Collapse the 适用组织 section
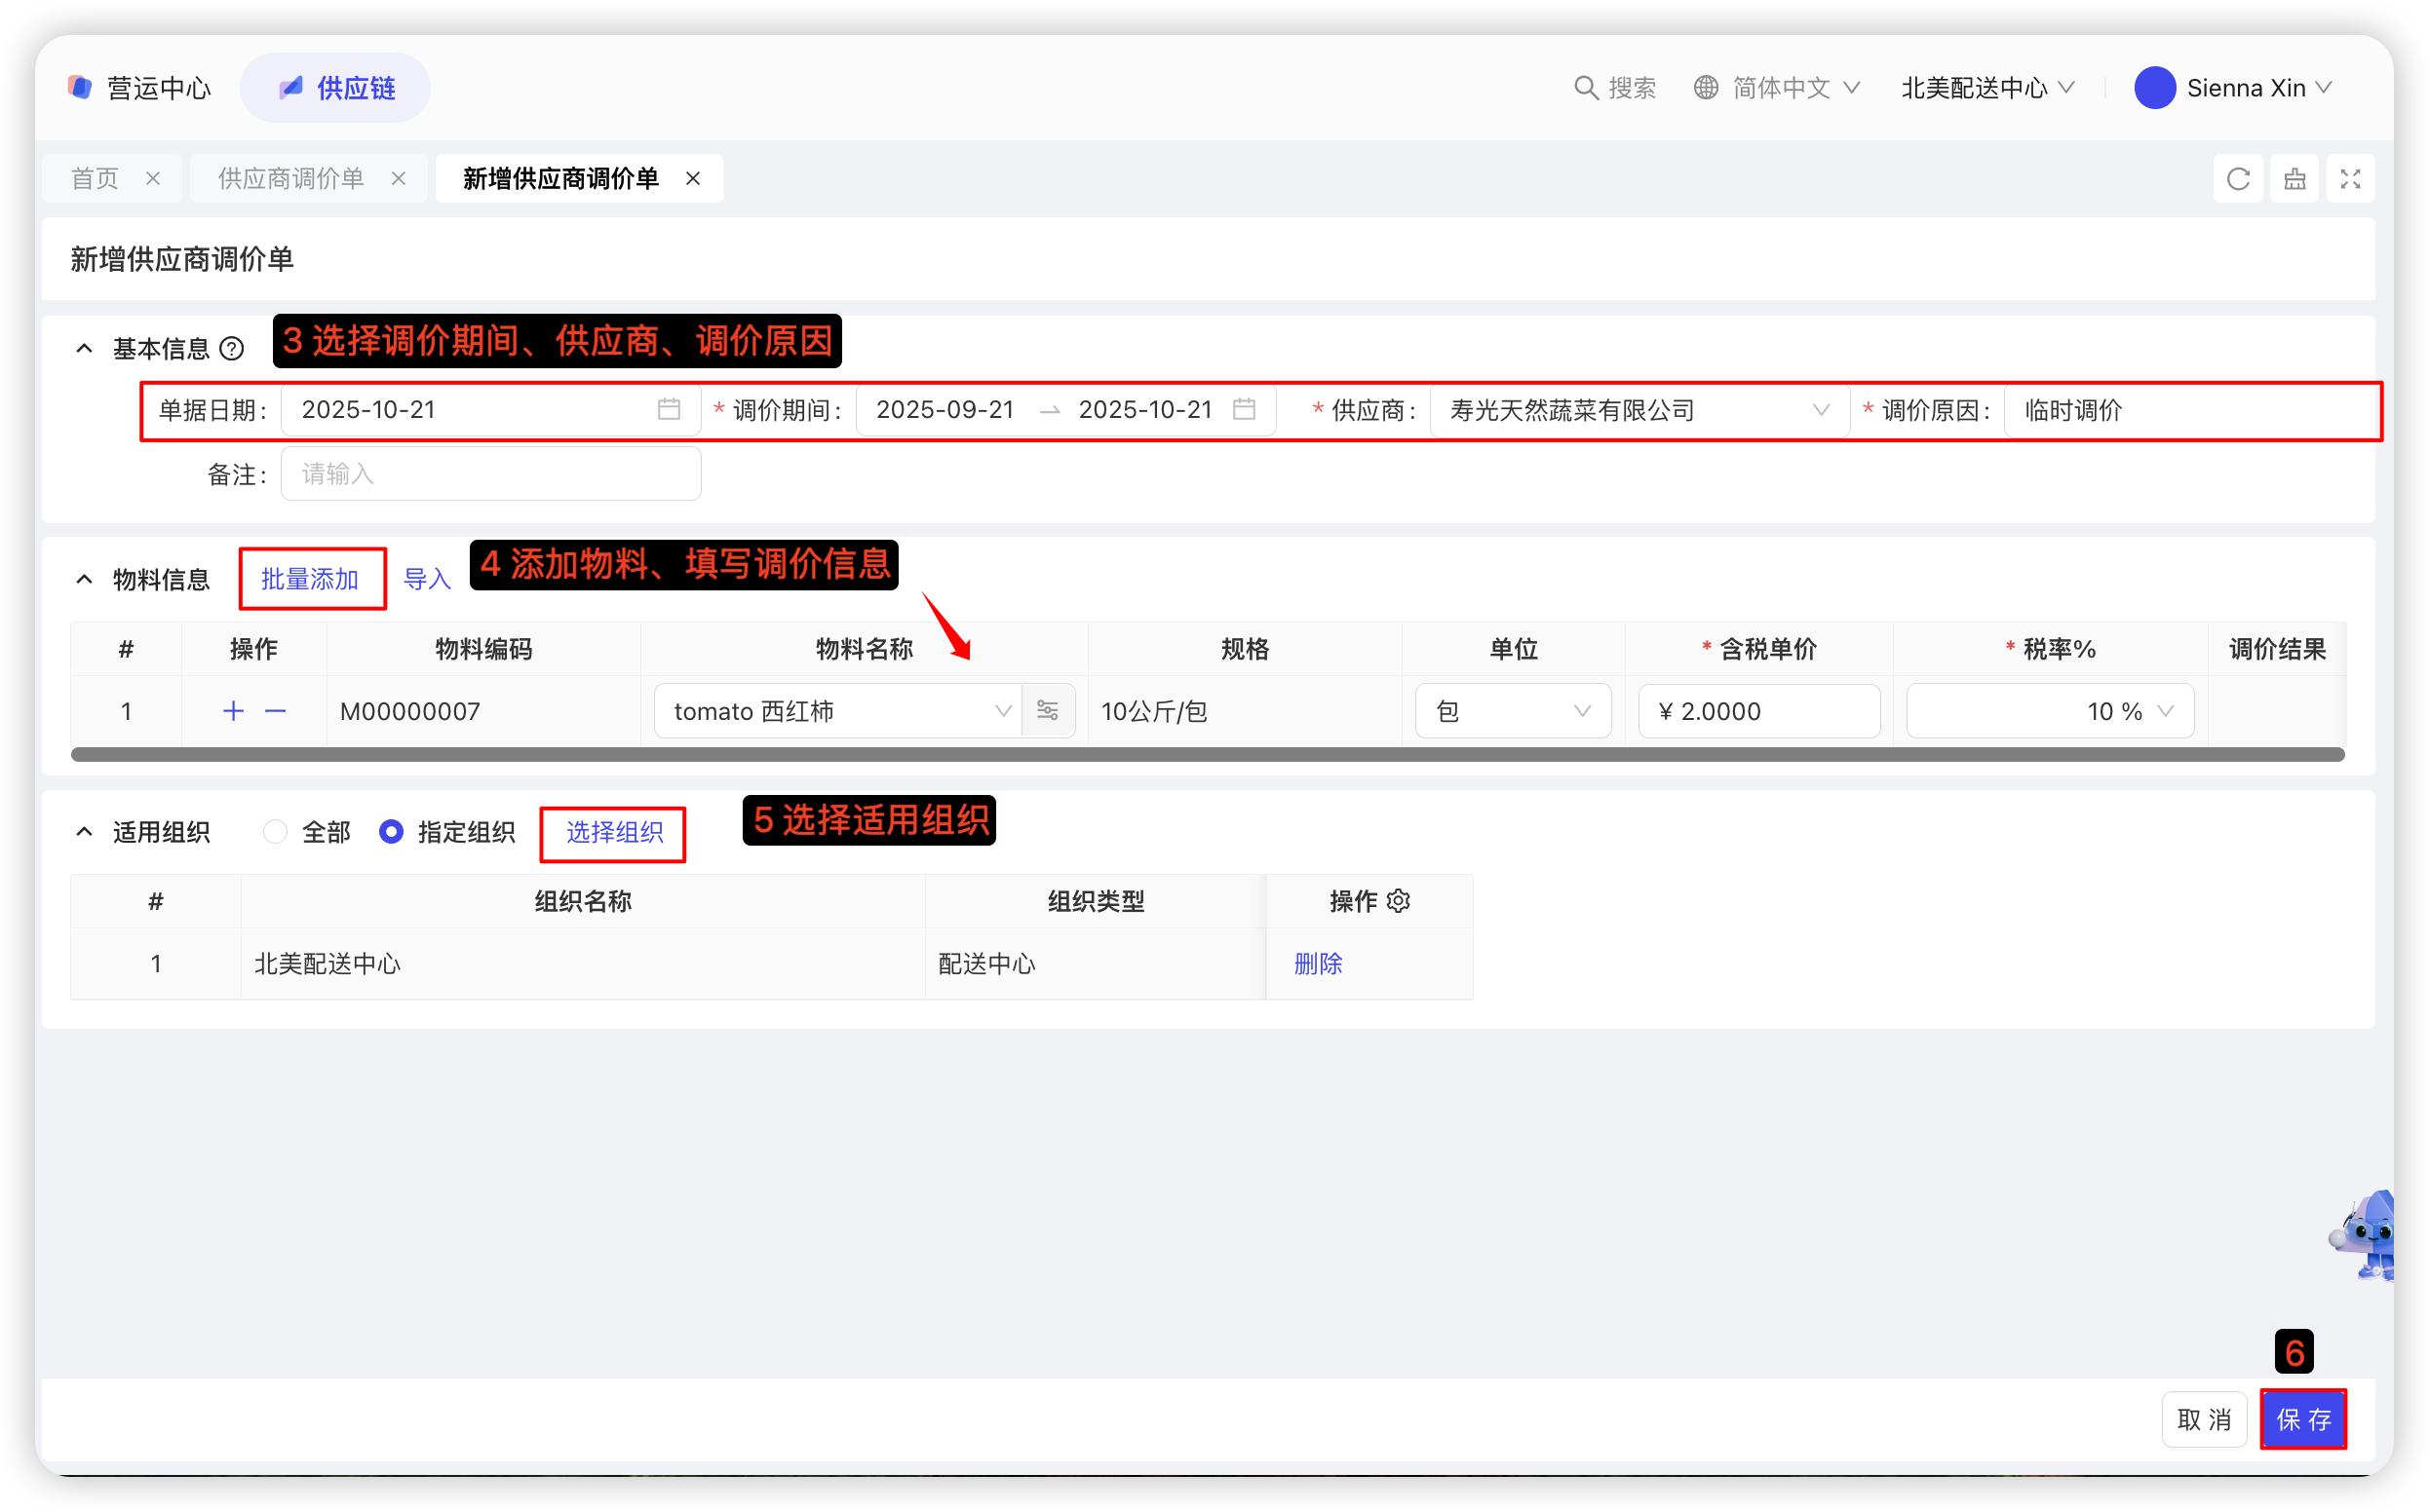The width and height of the screenshot is (2429, 1512). pos(85,832)
